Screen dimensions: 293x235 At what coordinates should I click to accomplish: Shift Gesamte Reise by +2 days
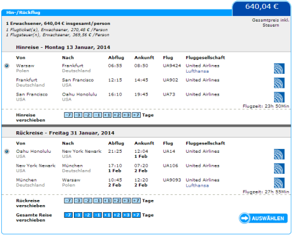[117, 215]
